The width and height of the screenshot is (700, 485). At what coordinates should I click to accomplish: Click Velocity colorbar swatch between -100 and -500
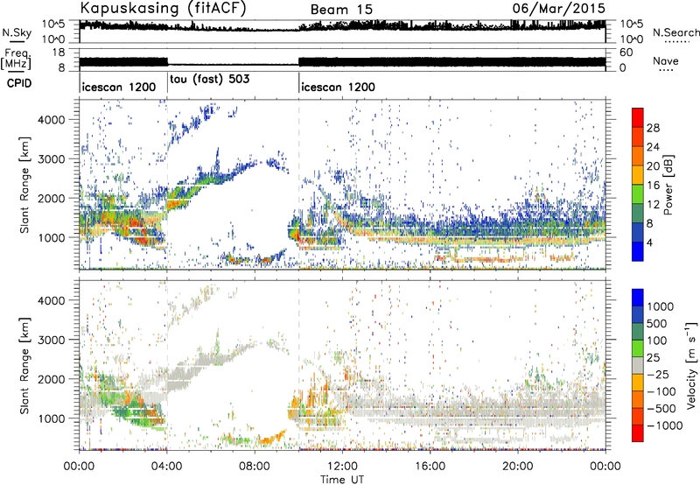click(638, 399)
